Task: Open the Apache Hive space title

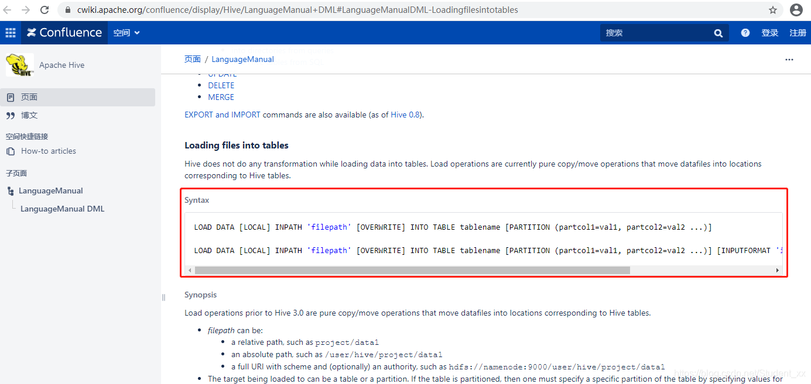Action: coord(61,65)
